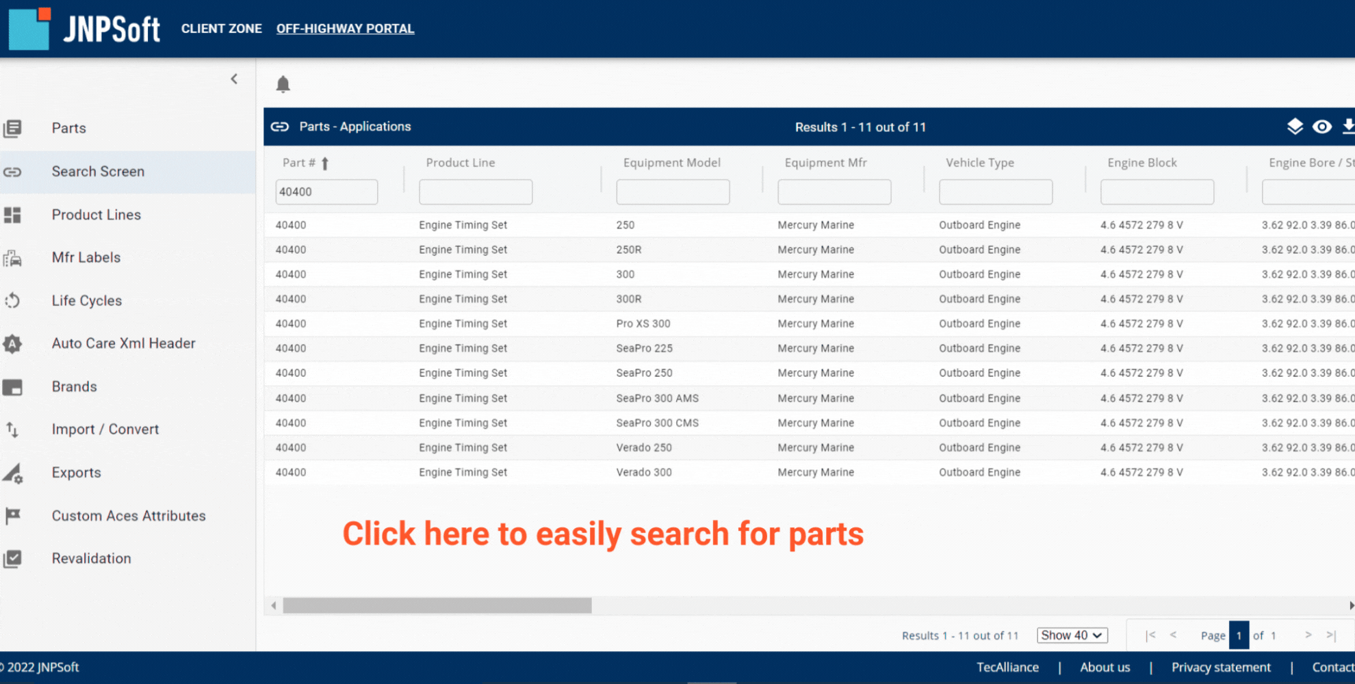The image size is (1355, 684).
Task: Click the Product Lines sidebar icon
Action: (12, 215)
